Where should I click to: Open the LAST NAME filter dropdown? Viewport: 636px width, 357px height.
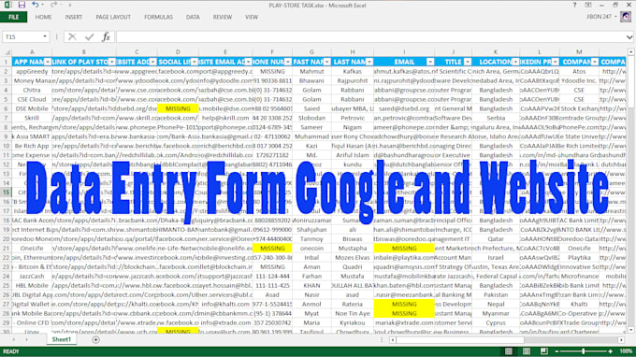(369, 62)
